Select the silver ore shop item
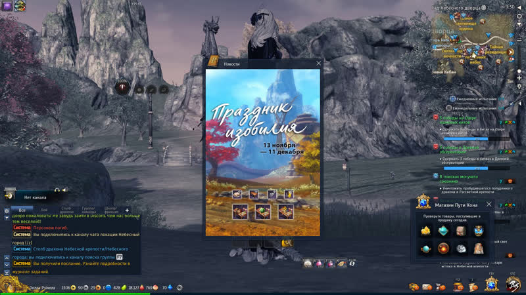The height and width of the screenshot is (295, 526). click(461, 249)
